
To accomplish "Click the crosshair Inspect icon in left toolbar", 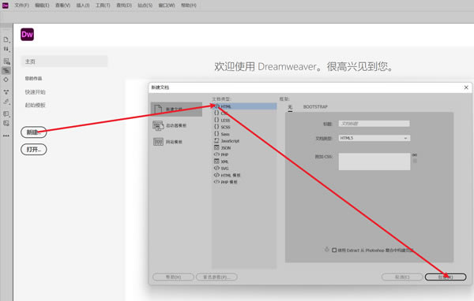I will 6,80.
